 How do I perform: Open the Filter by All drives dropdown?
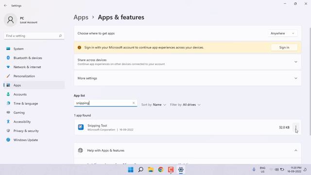coord(185,105)
